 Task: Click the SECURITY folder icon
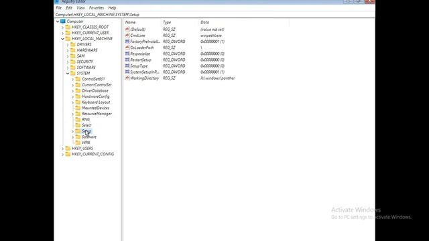tap(73, 62)
